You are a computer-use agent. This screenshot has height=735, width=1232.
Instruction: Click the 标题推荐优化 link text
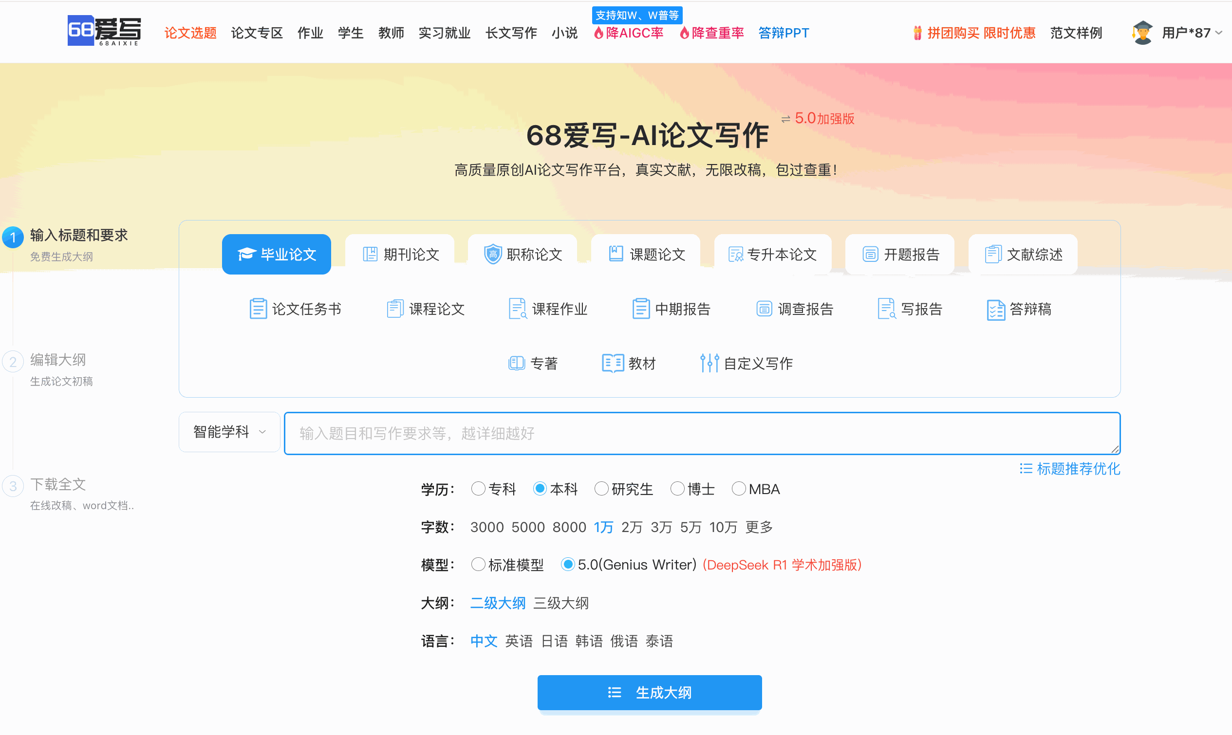1079,469
